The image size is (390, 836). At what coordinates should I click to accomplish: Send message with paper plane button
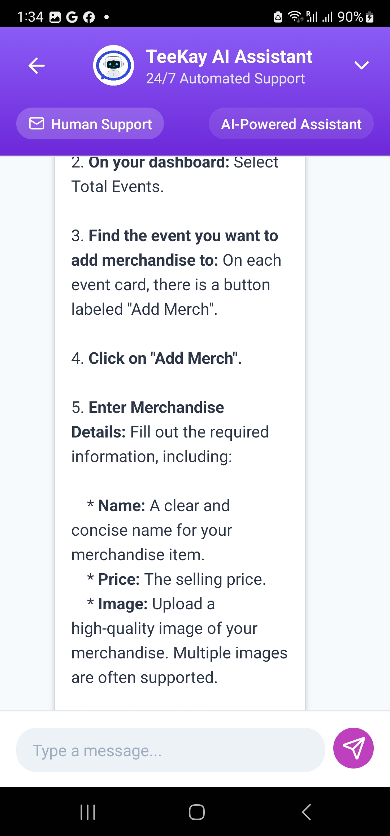[x=353, y=748]
